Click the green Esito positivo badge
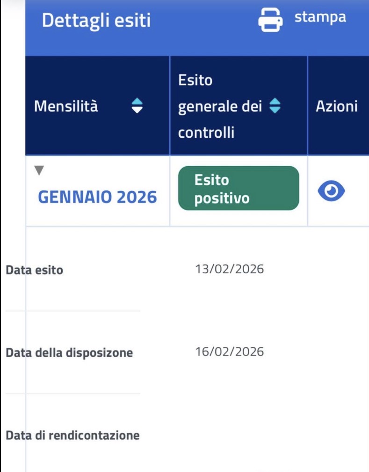Screen dimensions: 369x472 pos(239,189)
